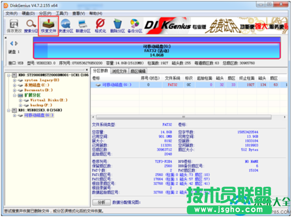Switch to the 分区参数 tab
This screenshot has height=217, width=292.
pos(101,71)
